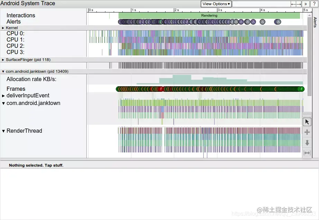Click the alert circle just past 4 s
The image size is (319, 220).
point(262,22)
